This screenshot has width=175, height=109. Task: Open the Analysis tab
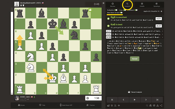(x=127, y=5)
